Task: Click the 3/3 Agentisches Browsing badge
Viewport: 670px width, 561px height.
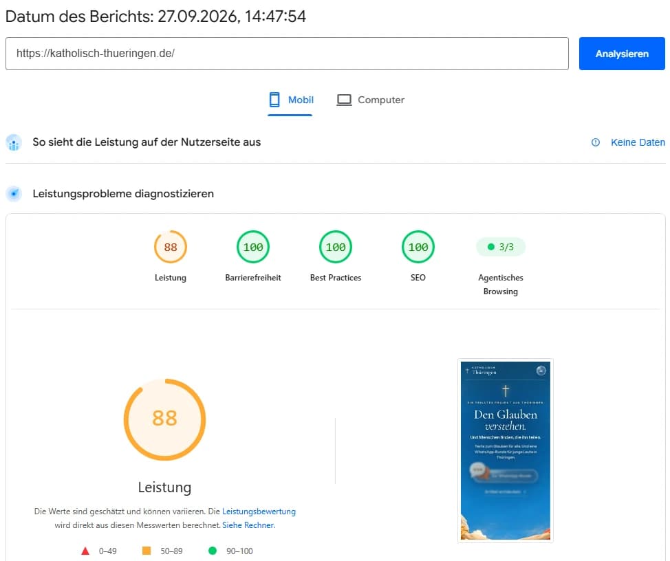Action: click(500, 247)
